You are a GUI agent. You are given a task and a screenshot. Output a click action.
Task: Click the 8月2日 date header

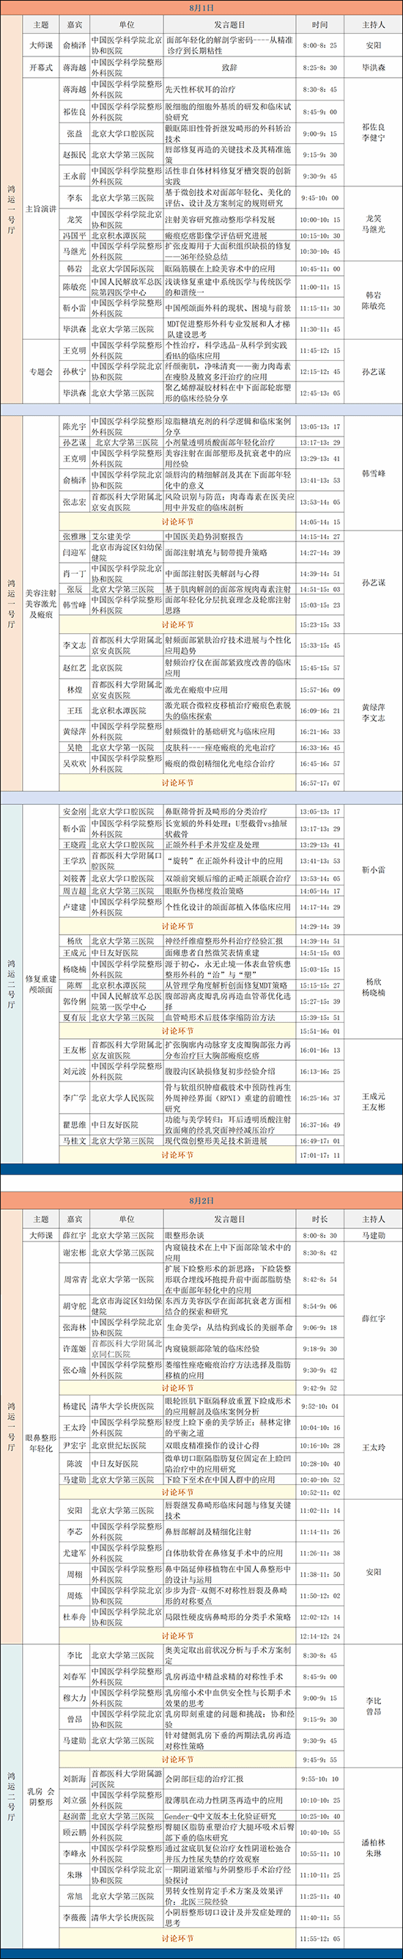(x=201, y=1201)
